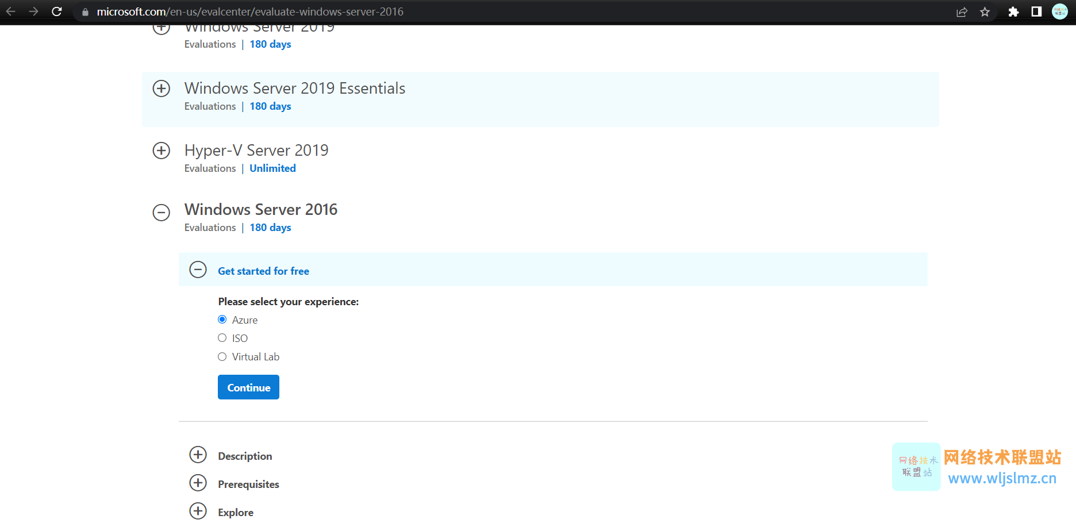Share this page icon
Screen dimensions: 1076x523
(x=962, y=12)
